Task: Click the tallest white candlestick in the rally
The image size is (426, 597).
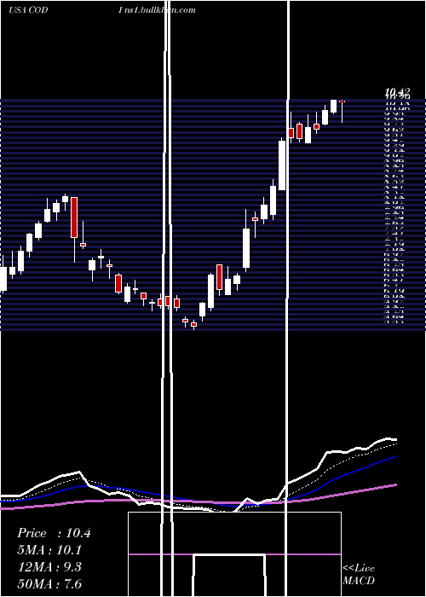Action: tap(282, 165)
